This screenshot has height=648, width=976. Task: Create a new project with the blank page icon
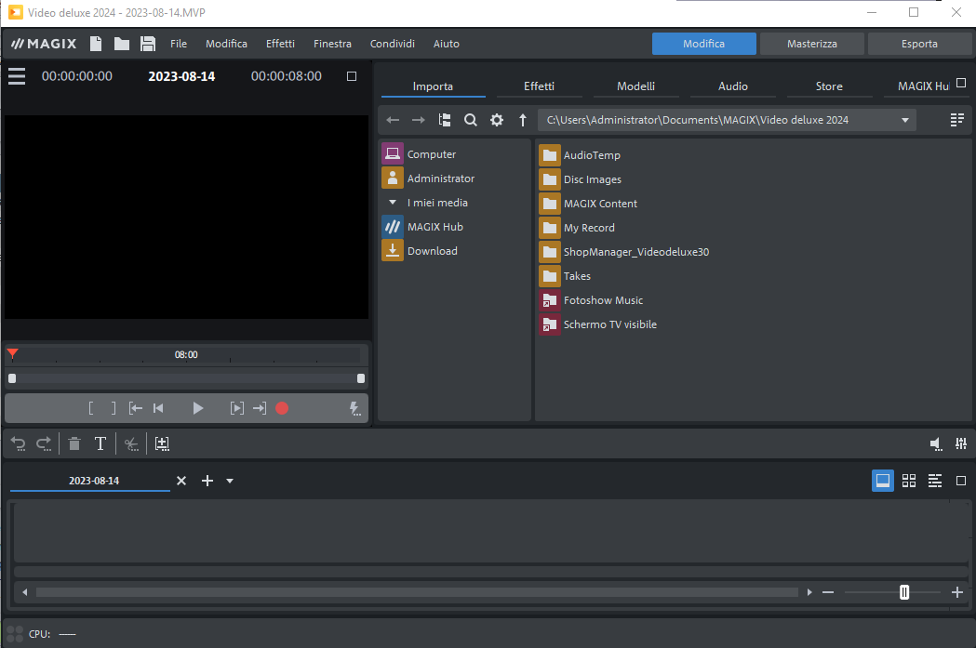96,44
